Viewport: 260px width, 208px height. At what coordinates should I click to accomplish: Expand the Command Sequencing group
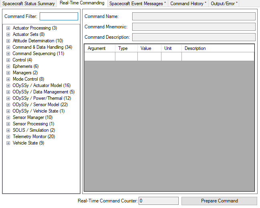8,53
